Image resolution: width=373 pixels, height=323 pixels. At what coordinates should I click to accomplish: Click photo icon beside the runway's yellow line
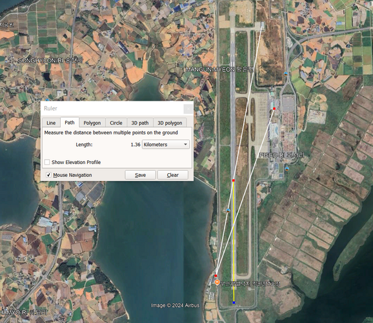click(x=228, y=211)
